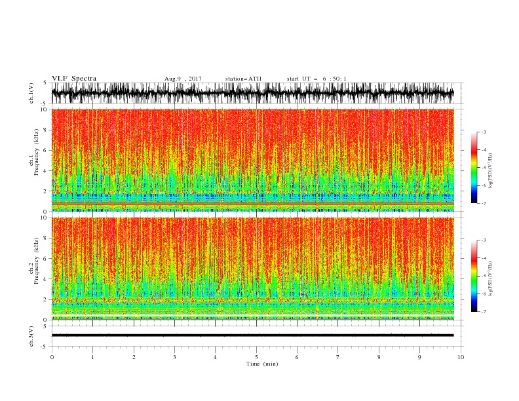This screenshot has height=401, width=519.
Task: Click inside the ch.2 spectrogram panel
Action: click(252, 269)
